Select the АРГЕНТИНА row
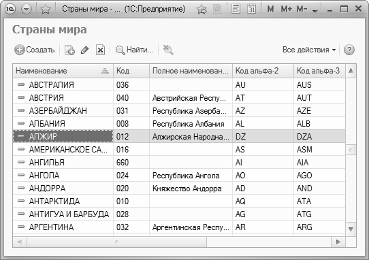The height and width of the screenshot is (260, 369). [x=179, y=227]
